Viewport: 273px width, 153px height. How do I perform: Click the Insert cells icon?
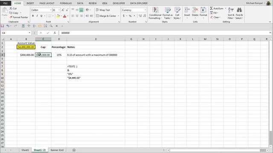pos(187,10)
